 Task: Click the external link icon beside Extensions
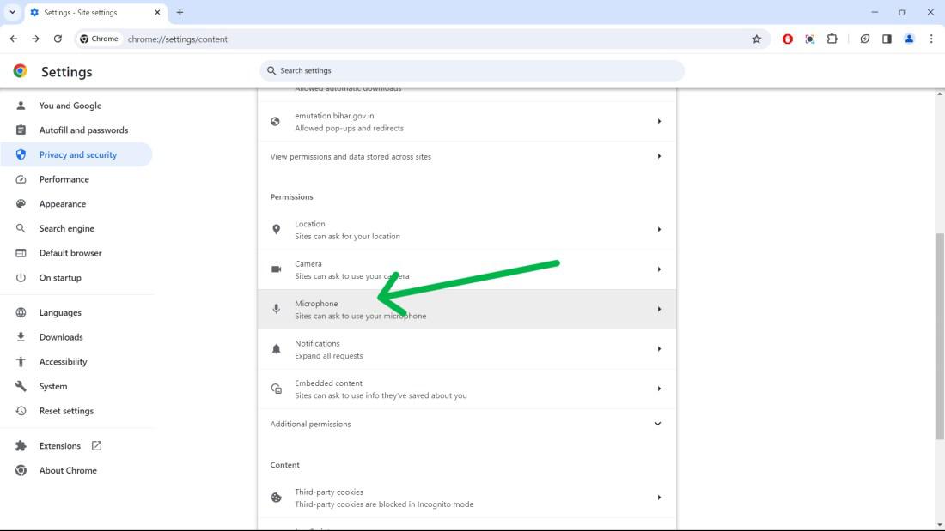click(x=96, y=445)
